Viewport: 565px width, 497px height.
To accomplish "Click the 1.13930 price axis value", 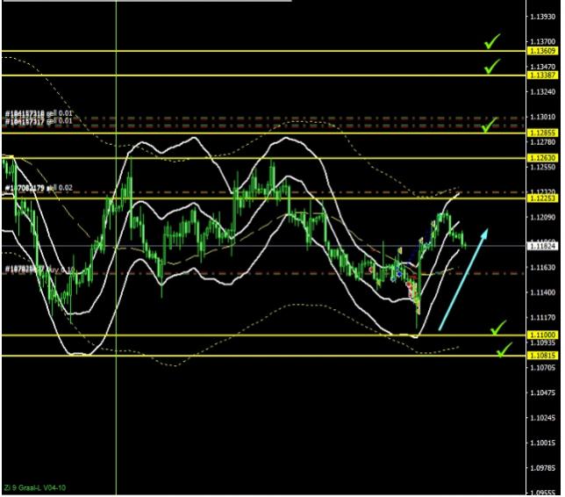I will [x=543, y=17].
